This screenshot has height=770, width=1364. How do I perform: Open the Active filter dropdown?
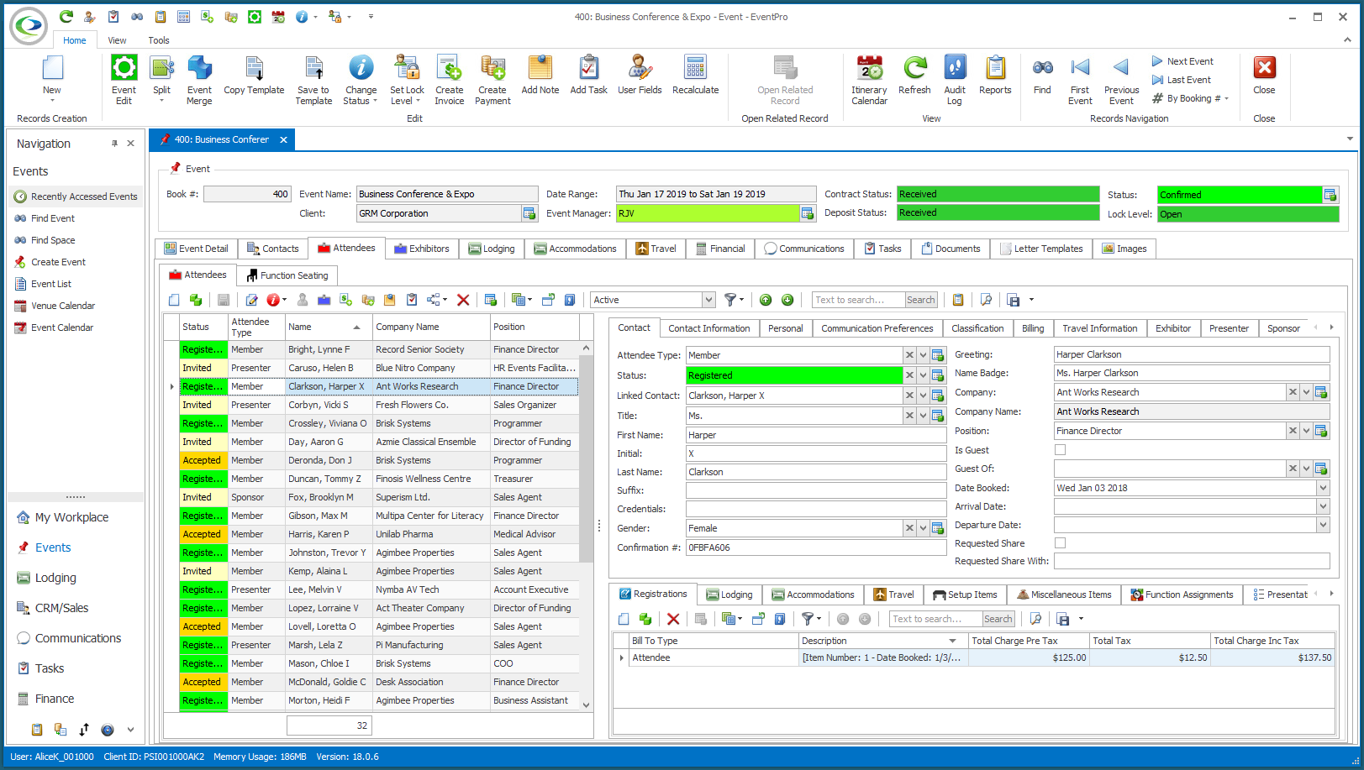coord(708,300)
